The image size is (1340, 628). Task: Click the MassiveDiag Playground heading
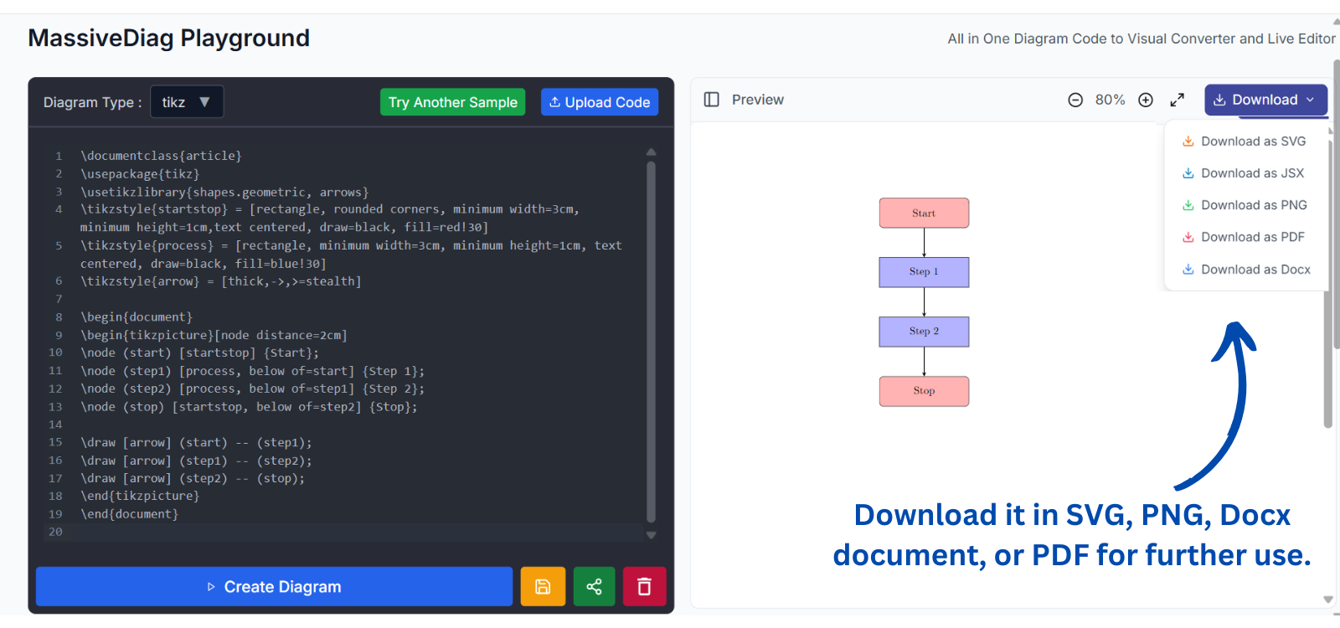click(168, 38)
